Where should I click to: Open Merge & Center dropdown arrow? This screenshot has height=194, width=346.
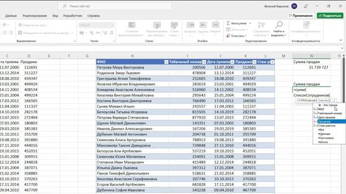pyautogui.click(x=72, y=33)
